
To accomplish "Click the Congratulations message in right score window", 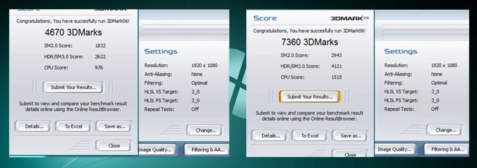I will click(x=309, y=31).
